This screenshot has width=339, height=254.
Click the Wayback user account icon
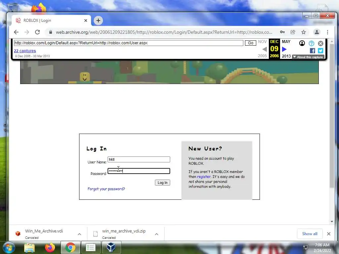(x=302, y=43)
